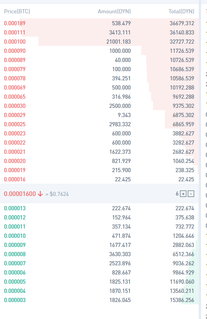Viewport: 207px width, 319px height.
Task: Select the sell order at 0.000189
Action: coord(99,23)
